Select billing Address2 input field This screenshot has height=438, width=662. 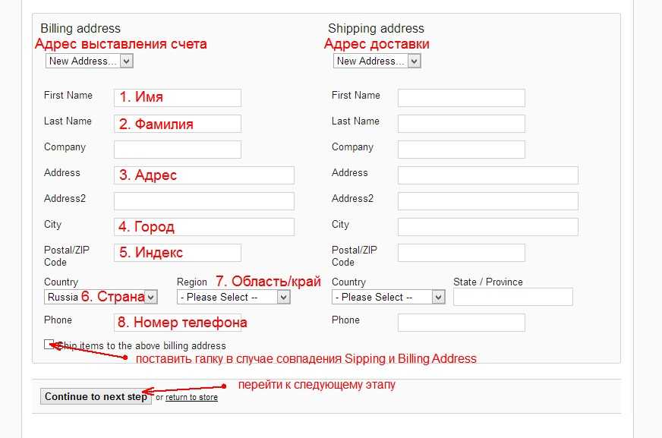coord(203,201)
